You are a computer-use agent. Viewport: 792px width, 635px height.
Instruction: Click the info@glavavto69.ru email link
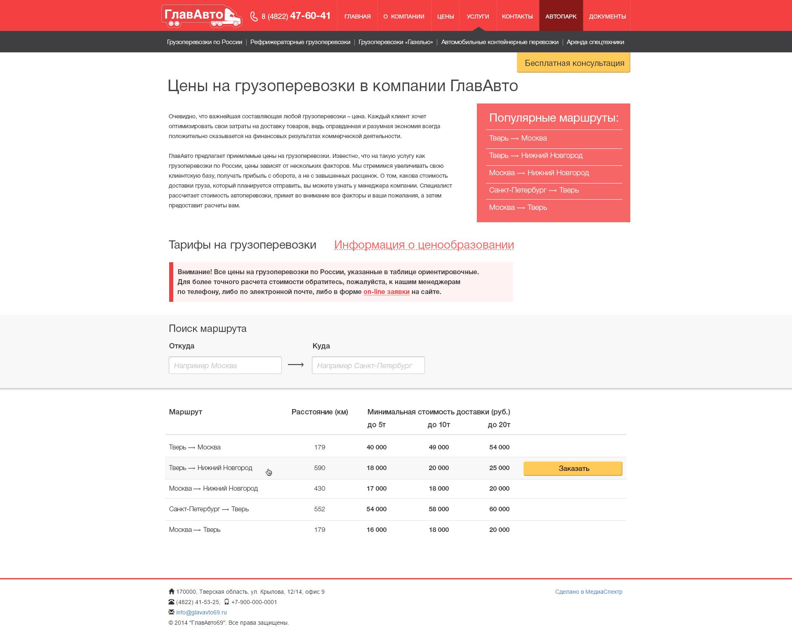click(201, 612)
